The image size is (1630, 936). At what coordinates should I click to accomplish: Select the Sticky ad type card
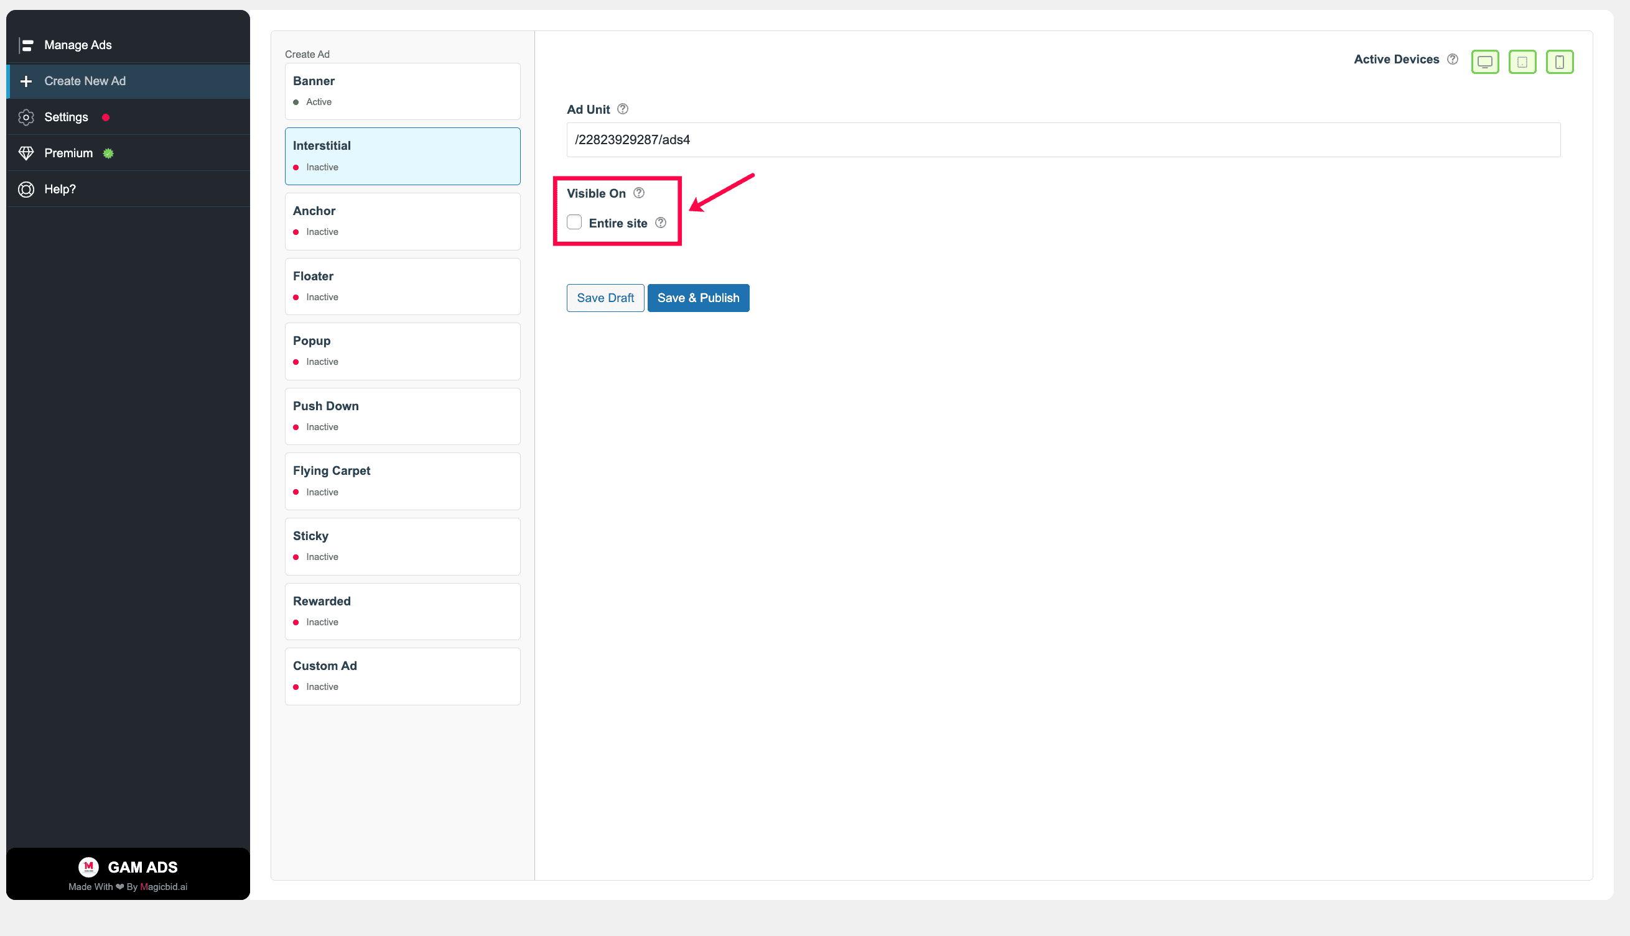coord(402,546)
